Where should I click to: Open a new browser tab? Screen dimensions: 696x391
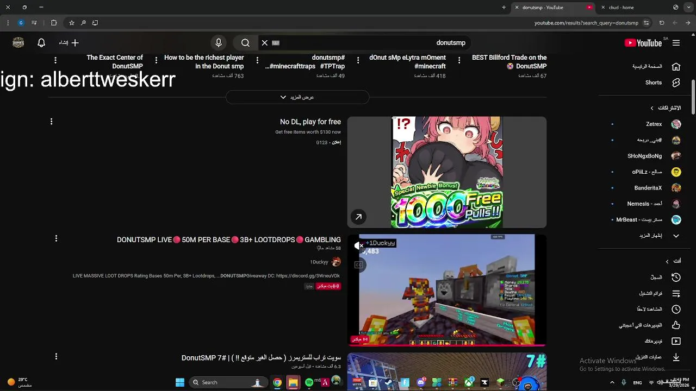(504, 8)
